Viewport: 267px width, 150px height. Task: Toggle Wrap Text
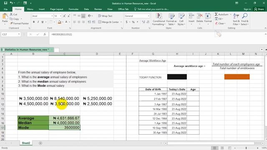[x=105, y=16]
